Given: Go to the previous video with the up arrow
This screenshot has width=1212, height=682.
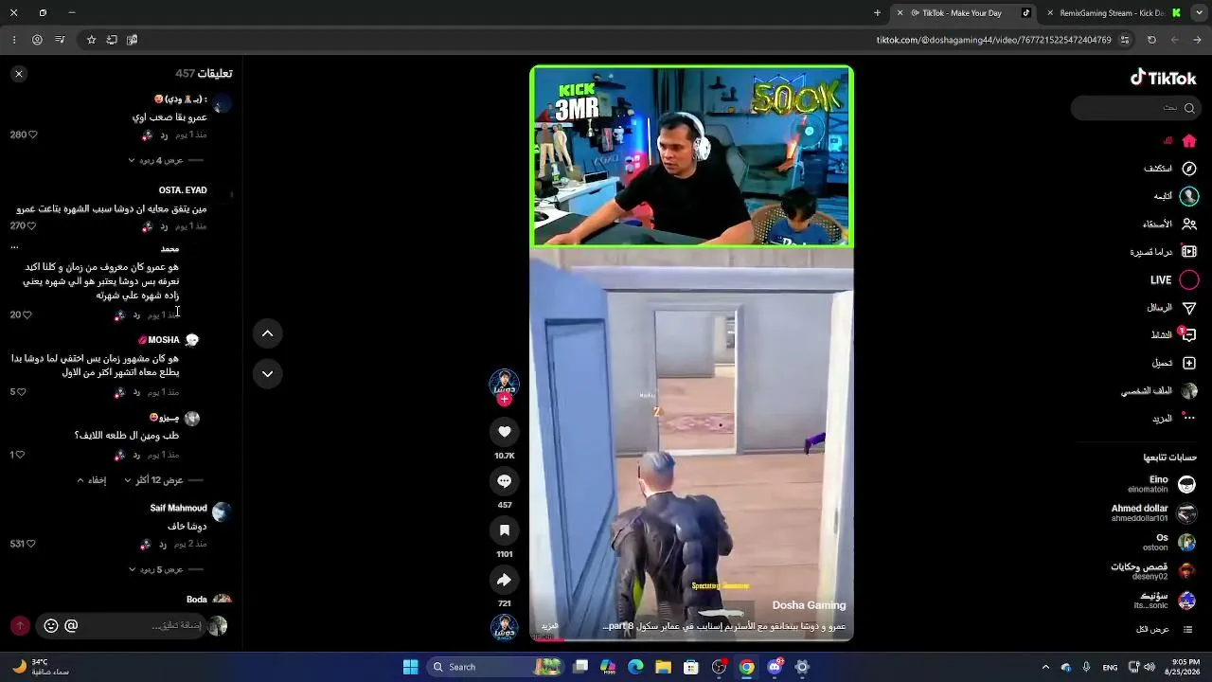Looking at the screenshot, I should 267,333.
